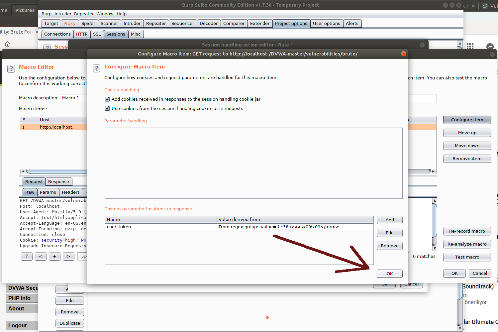Click the Host column header
The width and height of the screenshot is (498, 332).
click(x=62, y=120)
